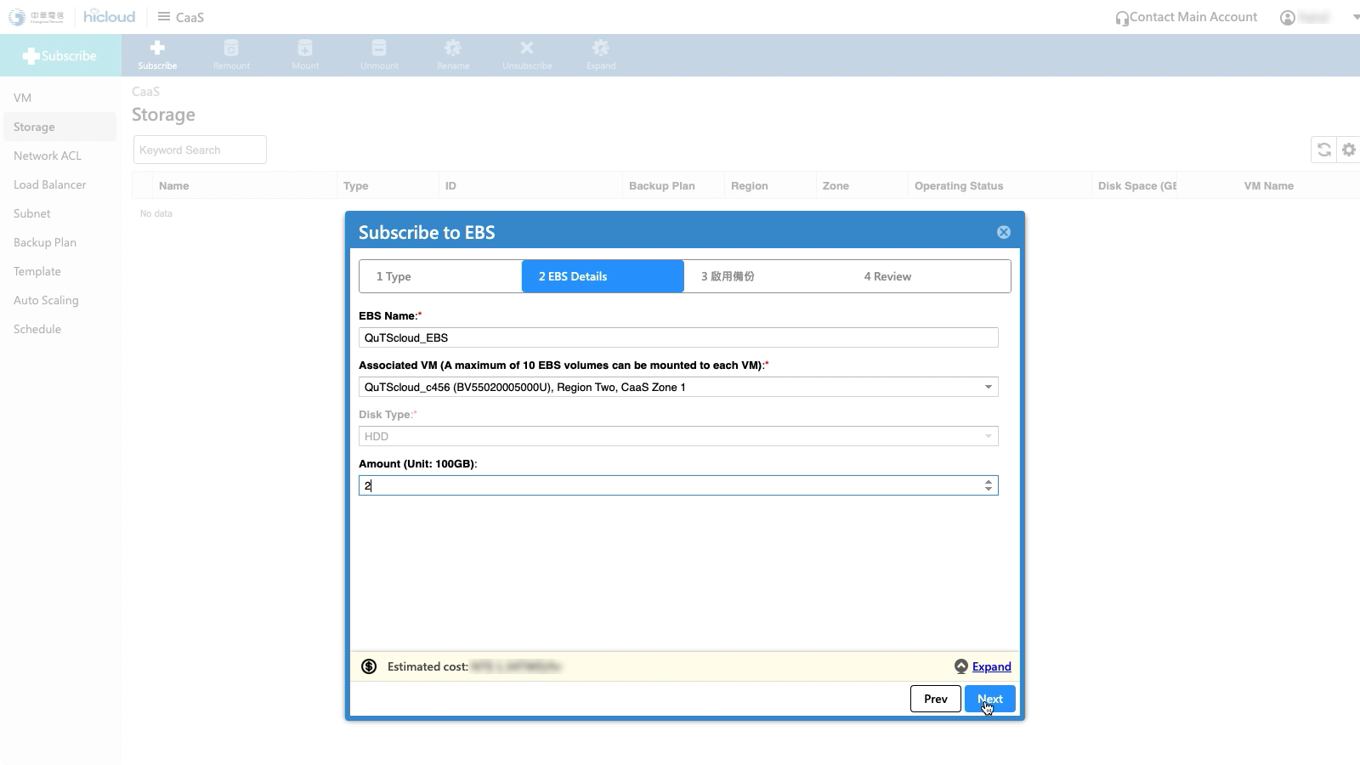
Task: Expand the estimated cost details
Action: coord(991,666)
